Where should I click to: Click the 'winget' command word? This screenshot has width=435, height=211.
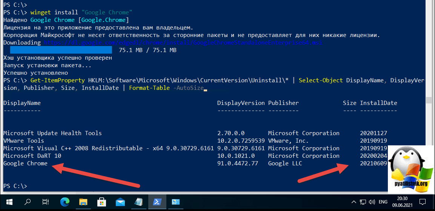pyautogui.click(x=41, y=12)
